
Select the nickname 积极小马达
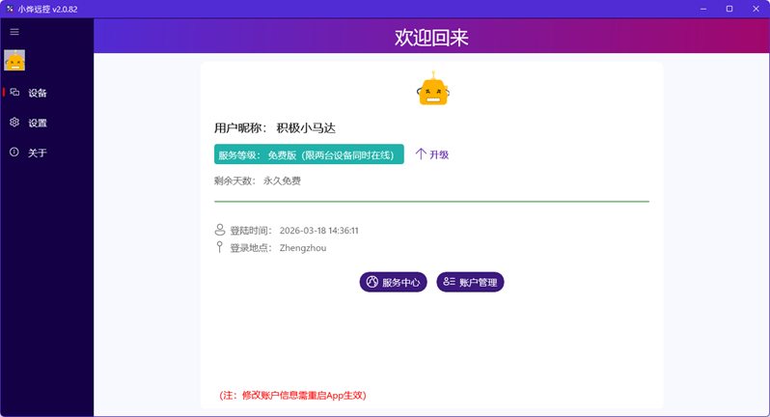pos(306,127)
